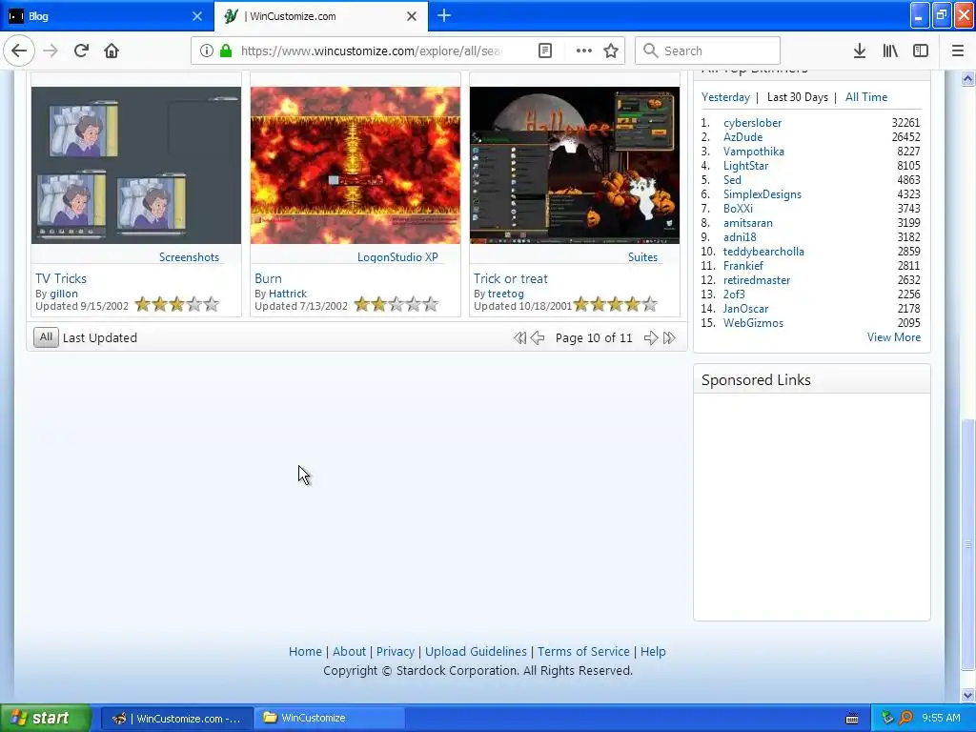Screen dimensions: 976x732
Task: Close the Blog tab
Action: tap(196, 16)
